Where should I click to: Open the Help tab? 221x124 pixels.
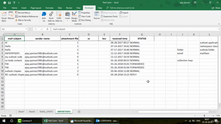[x=100, y=8]
